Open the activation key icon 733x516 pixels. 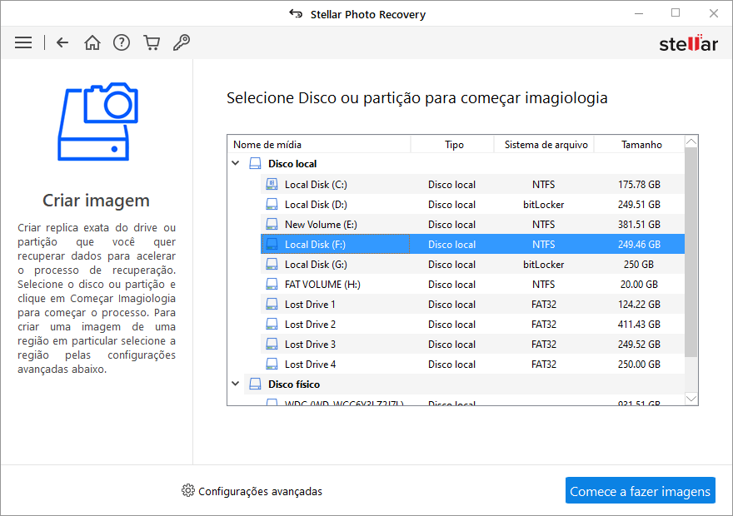182,42
